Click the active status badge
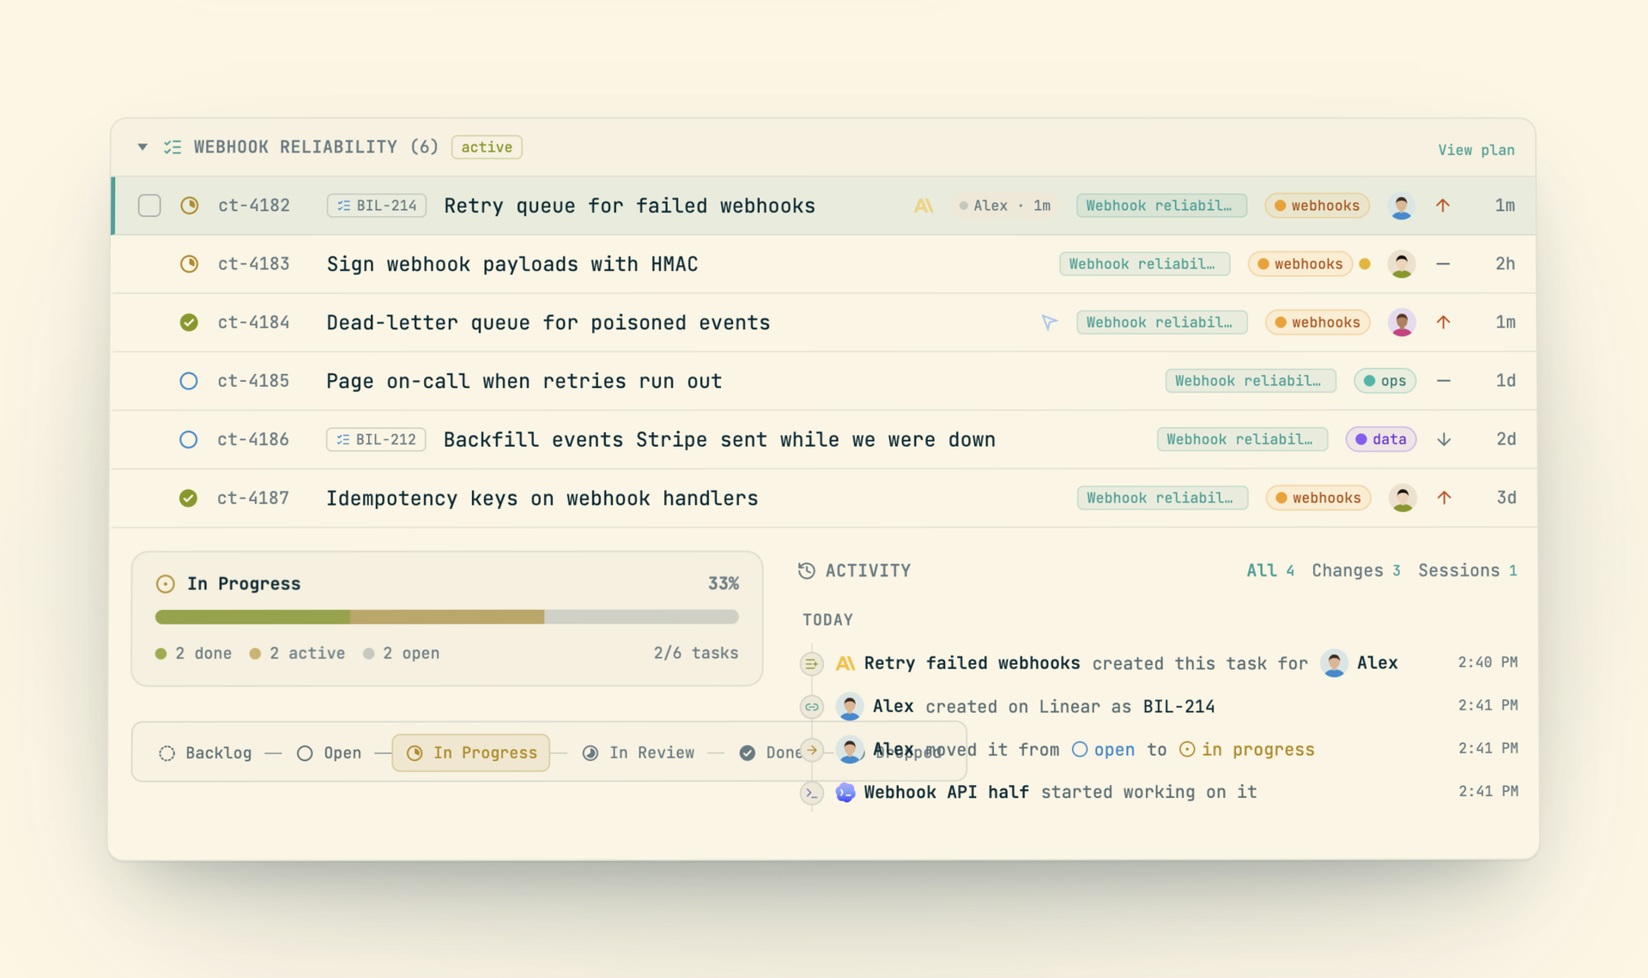Viewport: 1648px width, 978px height. (487, 147)
